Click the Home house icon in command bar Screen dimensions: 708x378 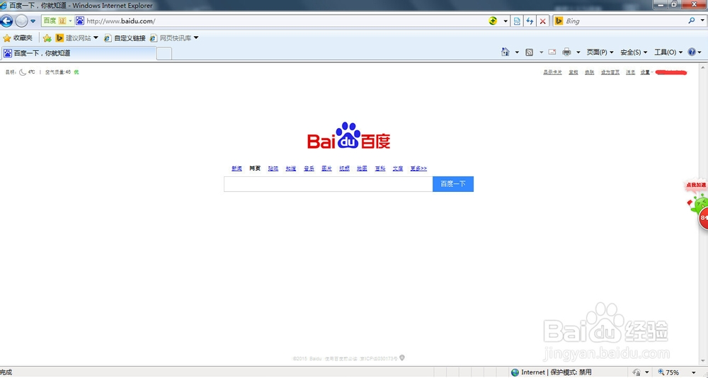click(x=506, y=52)
